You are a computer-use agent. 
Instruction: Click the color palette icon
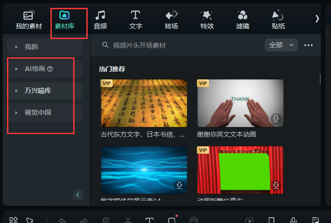coord(194,220)
